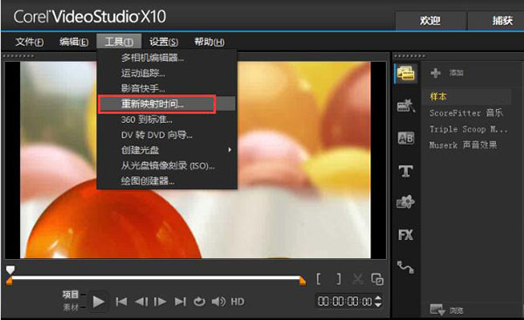Screen dimensions: 524x320
Task: Set the mark-in bracket
Action: pyautogui.click(x=319, y=279)
